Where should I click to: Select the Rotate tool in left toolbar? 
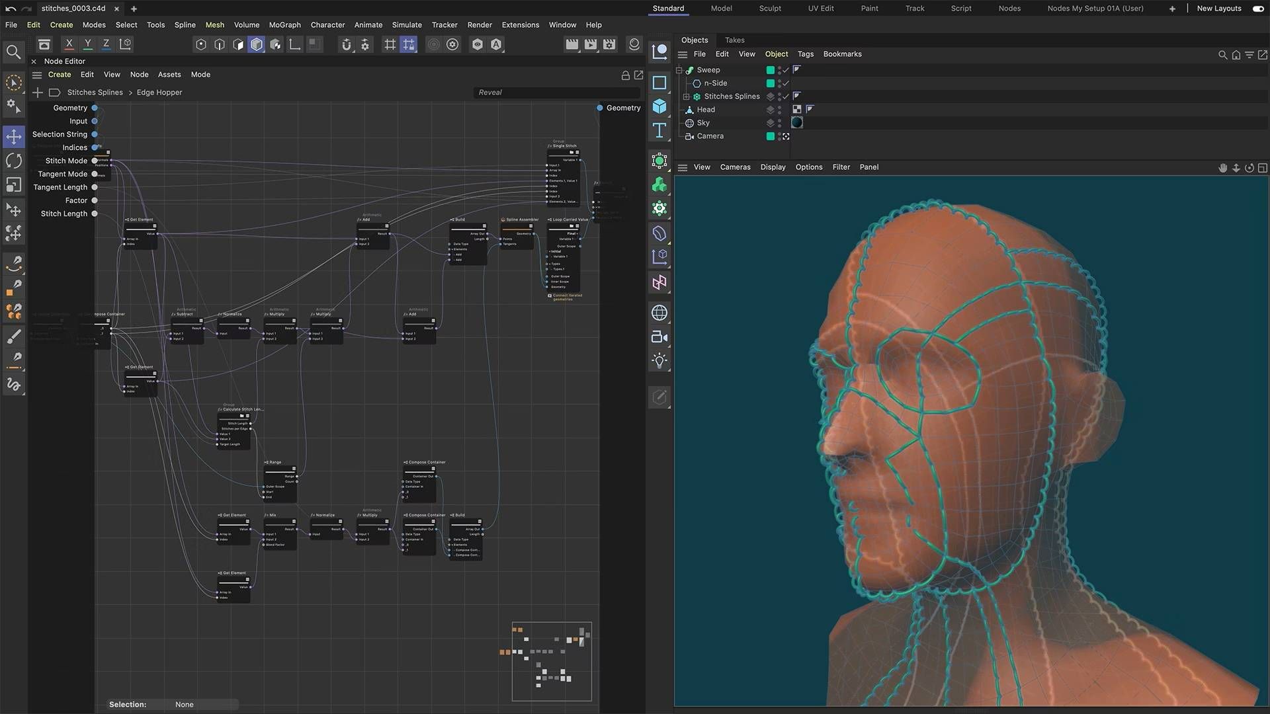click(x=14, y=161)
